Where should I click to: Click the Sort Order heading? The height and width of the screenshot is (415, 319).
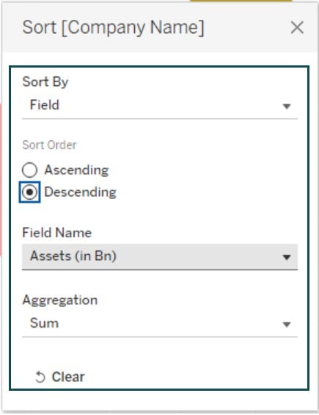pyautogui.click(x=49, y=145)
